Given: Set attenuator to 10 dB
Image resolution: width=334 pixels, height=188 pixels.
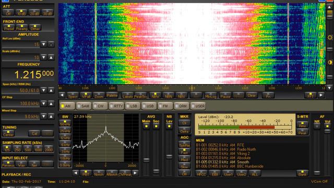Looking at the screenshot, I should 21,13.
